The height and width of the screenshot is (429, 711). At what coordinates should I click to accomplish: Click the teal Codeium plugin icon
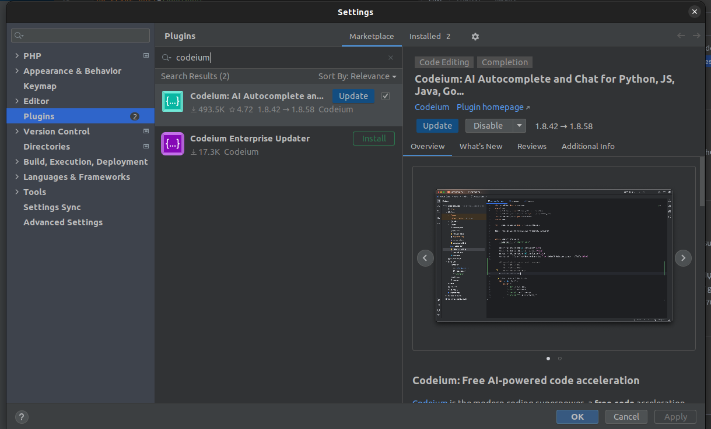click(x=173, y=102)
